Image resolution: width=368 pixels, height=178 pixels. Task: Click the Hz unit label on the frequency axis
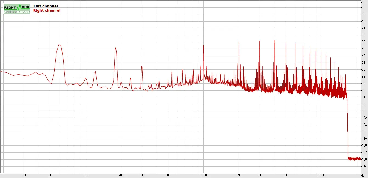click(x=363, y=175)
